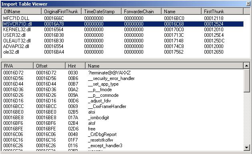Click Name value 000170C0

click(x=174, y=30)
